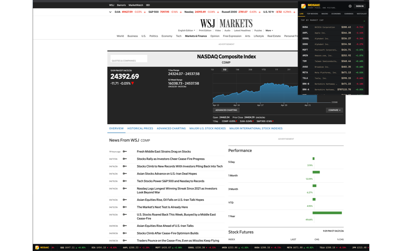Select the Overview tab
The height and width of the screenshot is (251, 402).
[116, 128]
